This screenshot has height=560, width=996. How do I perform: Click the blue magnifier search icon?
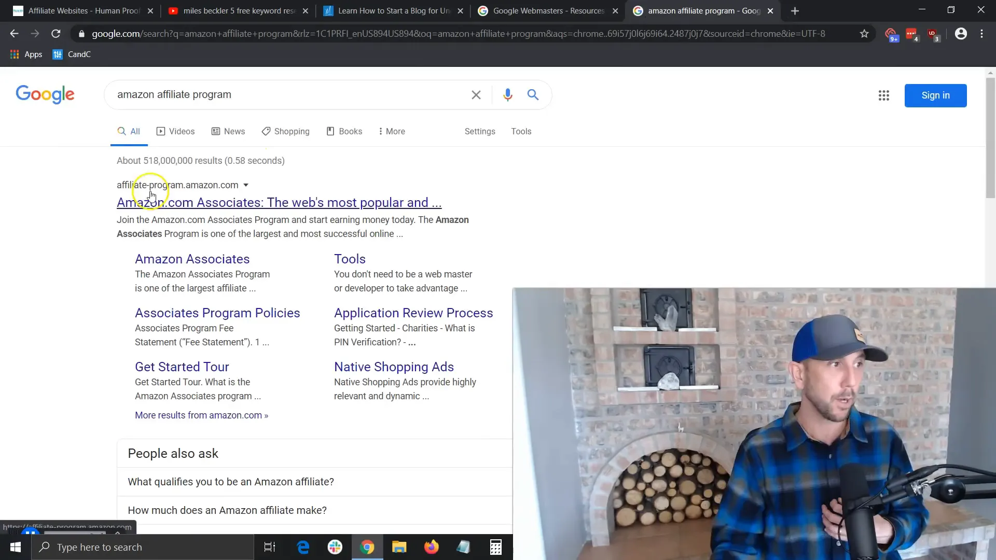[533, 95]
